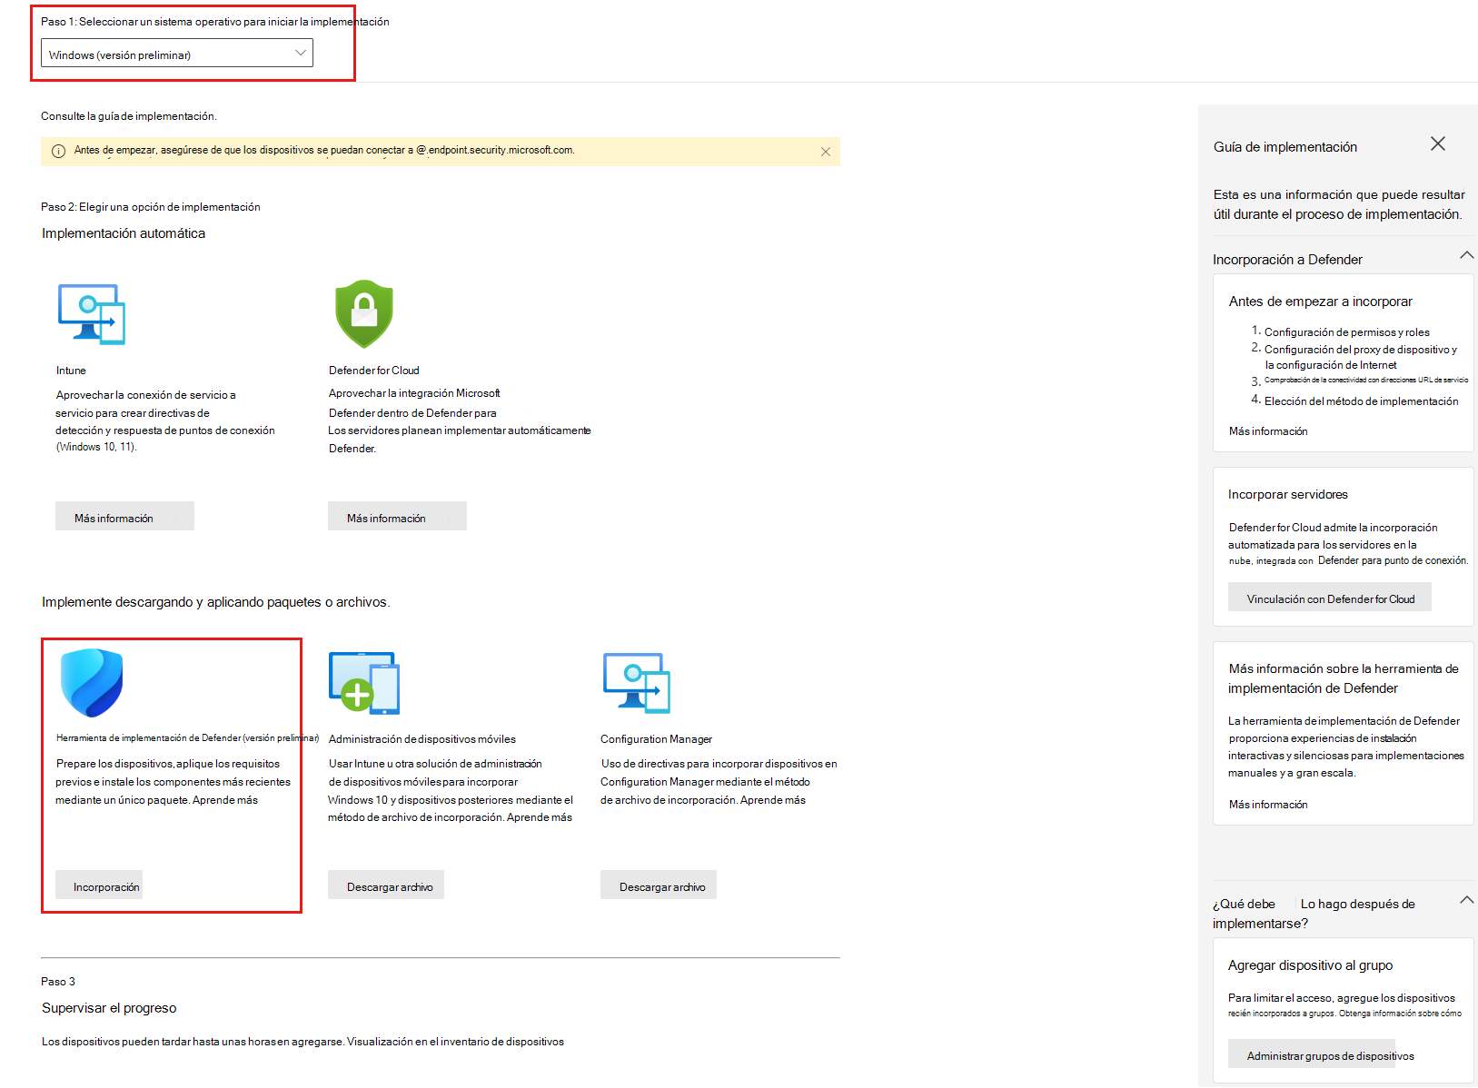This screenshot has width=1478, height=1088.
Task: Click Aprende más in Configuration Manager card
Action: point(773,800)
